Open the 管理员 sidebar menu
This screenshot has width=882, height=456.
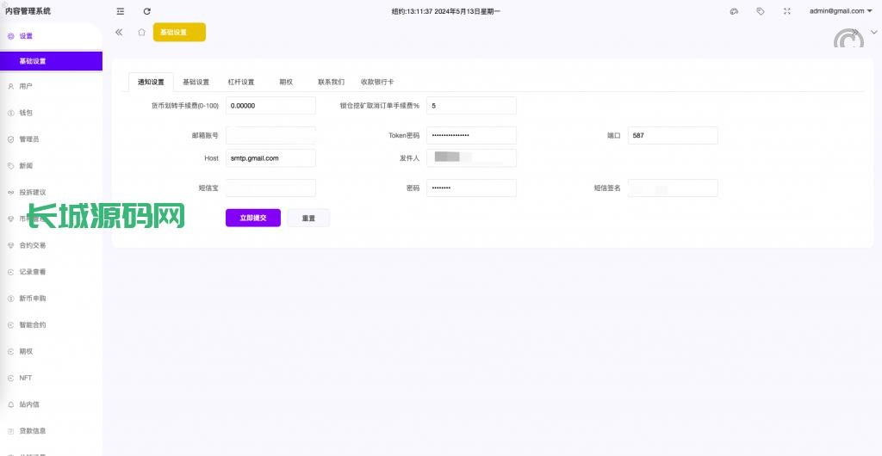[51, 139]
